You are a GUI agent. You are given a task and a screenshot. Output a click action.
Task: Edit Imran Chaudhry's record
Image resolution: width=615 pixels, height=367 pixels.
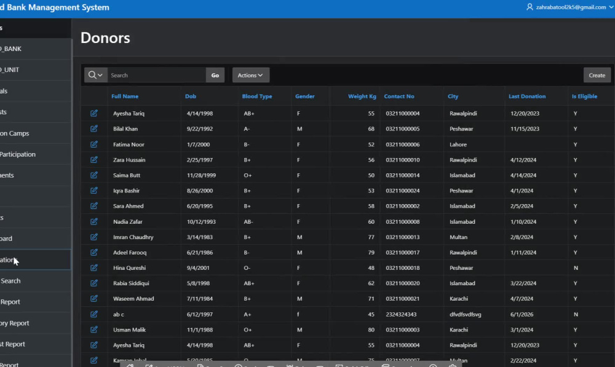coord(93,237)
